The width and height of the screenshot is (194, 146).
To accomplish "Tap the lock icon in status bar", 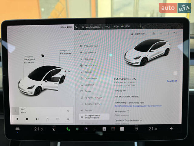I will [76, 27].
